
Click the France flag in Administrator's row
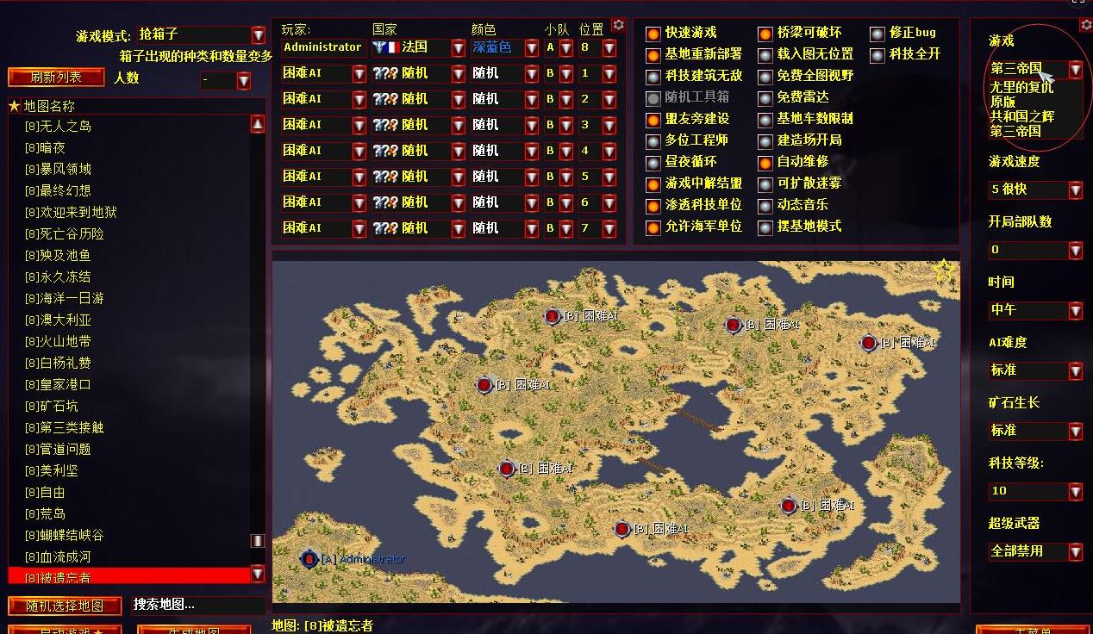pyautogui.click(x=385, y=47)
